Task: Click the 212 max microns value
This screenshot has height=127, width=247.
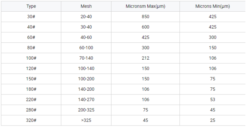Action: [x=145, y=58]
